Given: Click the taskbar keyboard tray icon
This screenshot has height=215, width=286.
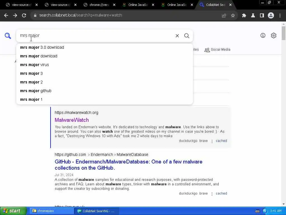Looking at the screenshot, I should [258, 211].
